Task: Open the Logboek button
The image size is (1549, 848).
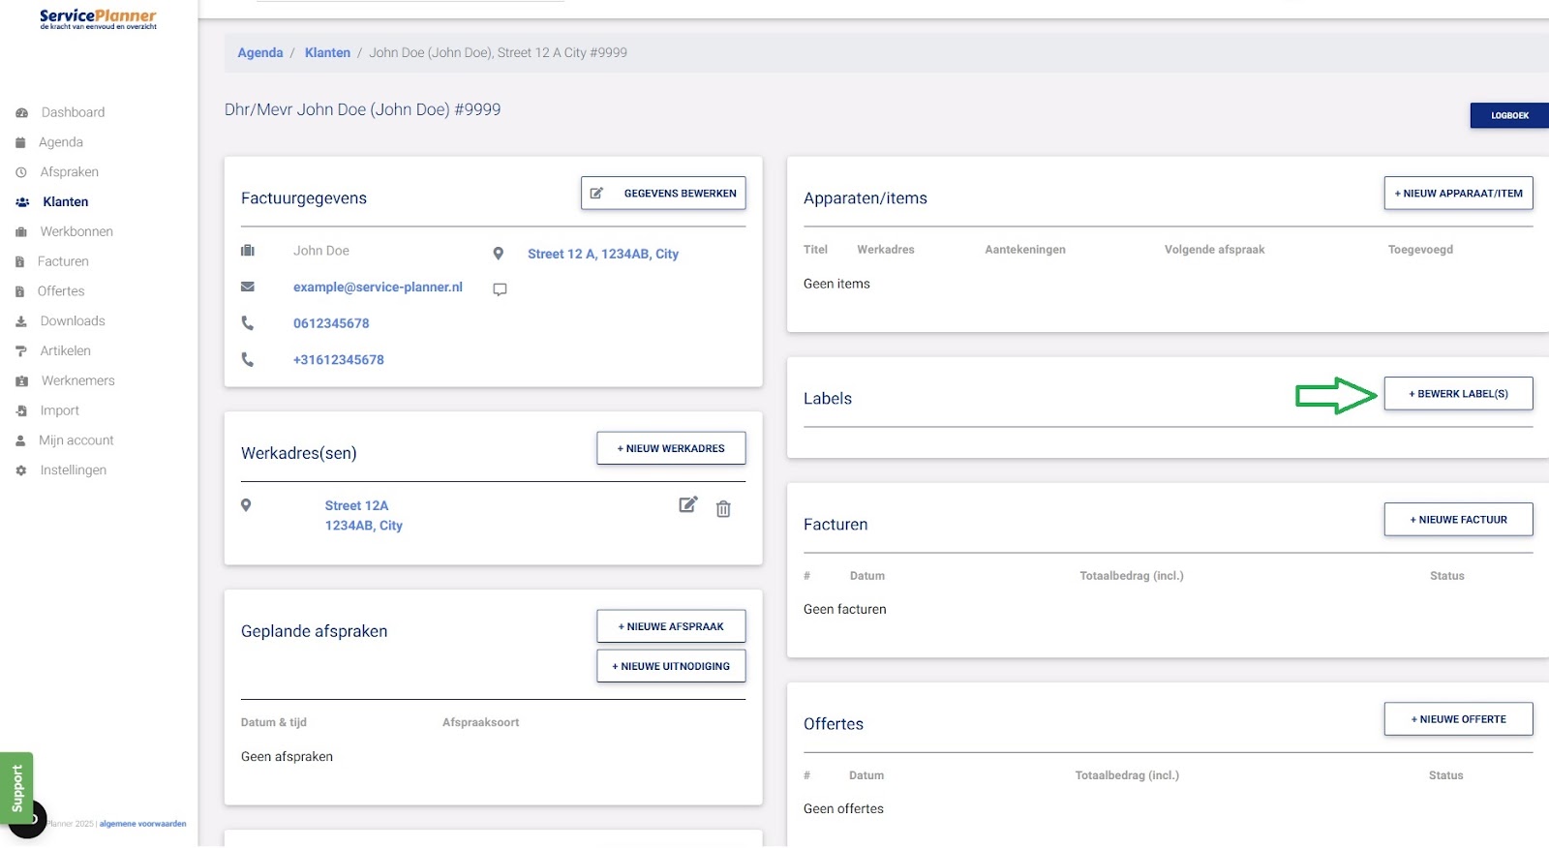Action: click(x=1508, y=115)
